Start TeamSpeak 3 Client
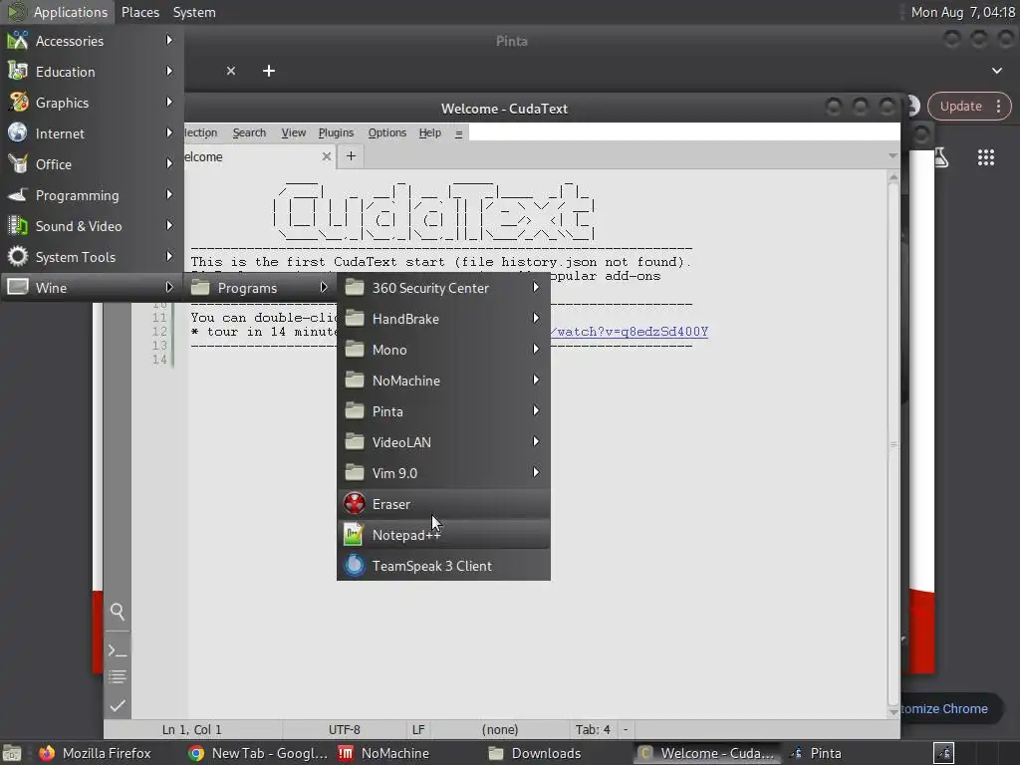The width and height of the screenshot is (1020, 765). pos(443,566)
